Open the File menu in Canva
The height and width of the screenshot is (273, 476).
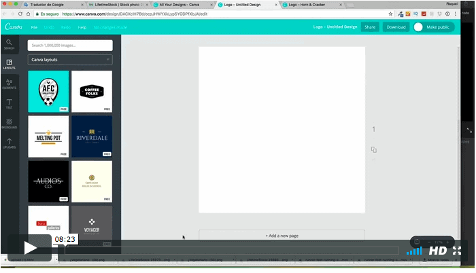[x=34, y=27]
